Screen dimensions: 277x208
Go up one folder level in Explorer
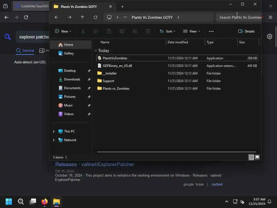click(x=82, y=17)
